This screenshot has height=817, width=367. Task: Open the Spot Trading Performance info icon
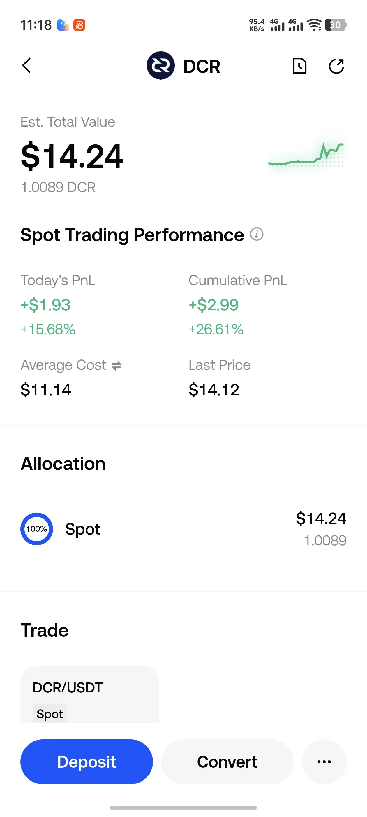point(257,234)
